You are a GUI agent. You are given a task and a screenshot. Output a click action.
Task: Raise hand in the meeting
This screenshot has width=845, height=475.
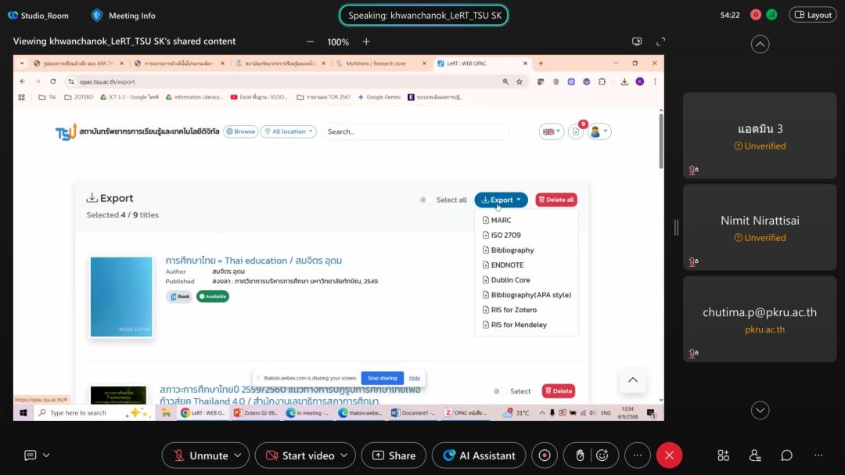[580, 455]
